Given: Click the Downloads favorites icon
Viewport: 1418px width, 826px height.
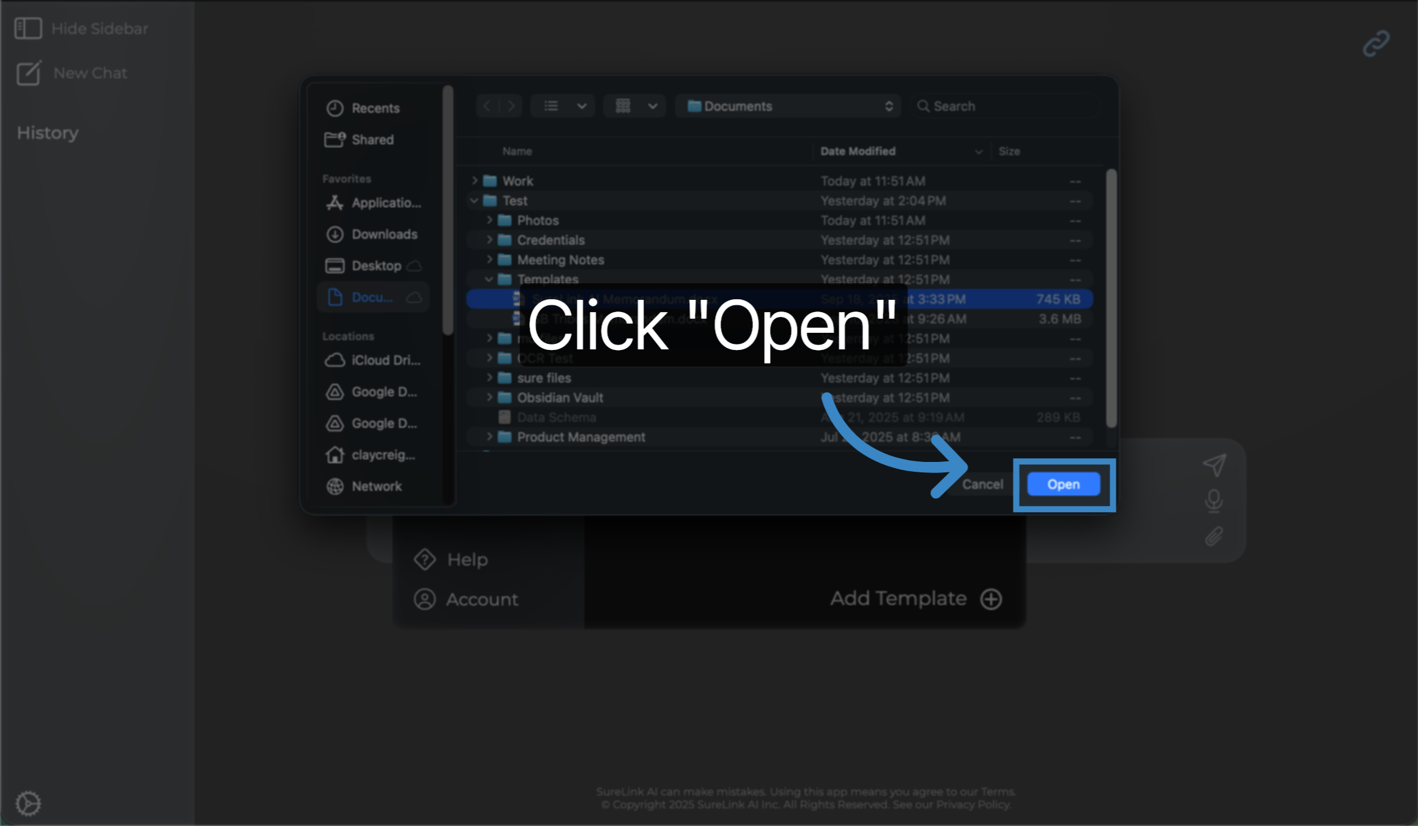Looking at the screenshot, I should (335, 234).
